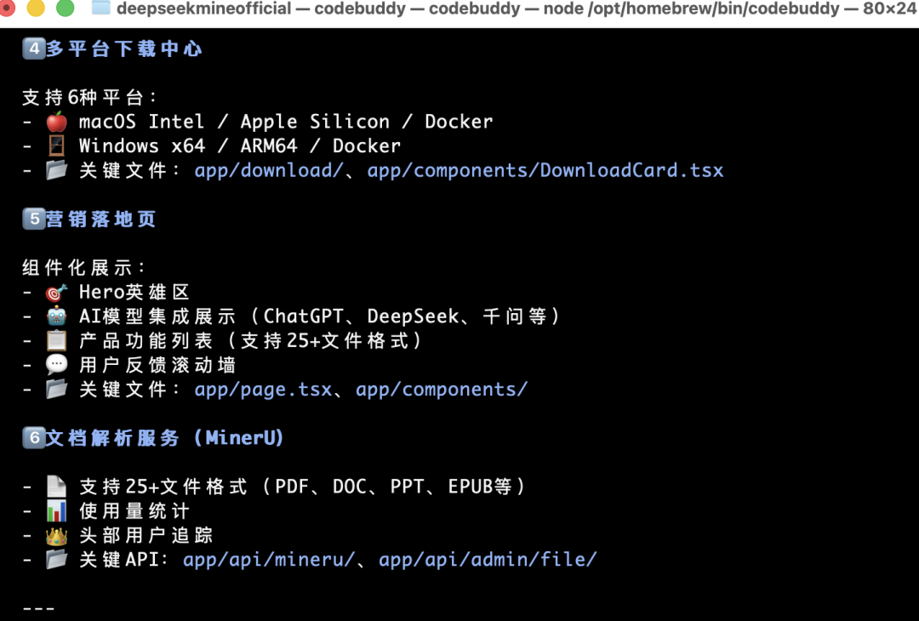The image size is (919, 621).
Task: Click the clipboard emoji beside 产品功能列表
Action: pyautogui.click(x=56, y=341)
